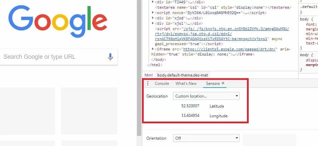Select the closing </html> tag row
The height and width of the screenshot is (146, 318).
tap(155, 65)
